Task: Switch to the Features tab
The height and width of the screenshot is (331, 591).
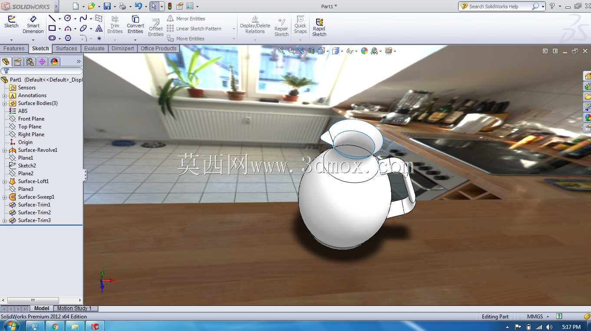Action: click(x=14, y=49)
